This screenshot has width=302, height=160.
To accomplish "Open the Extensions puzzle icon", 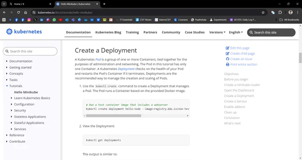I will click(280, 12).
